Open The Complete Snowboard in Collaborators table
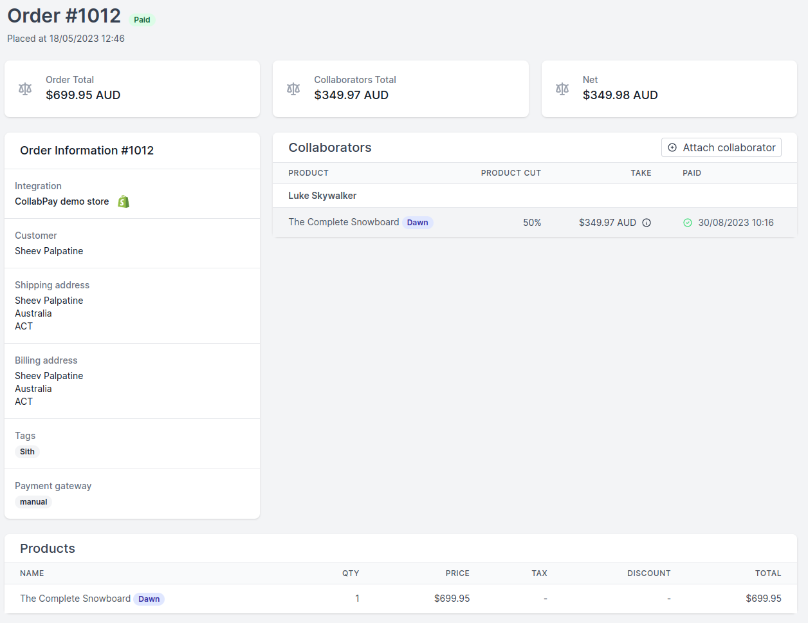 point(344,222)
